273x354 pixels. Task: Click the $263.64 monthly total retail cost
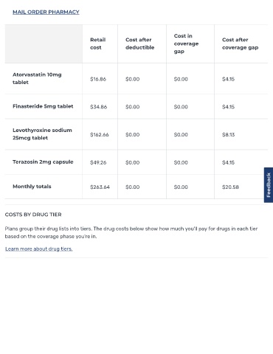(100, 187)
